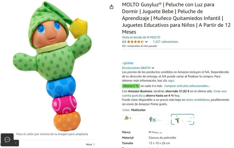Open More images arrow

pos(90,144)
